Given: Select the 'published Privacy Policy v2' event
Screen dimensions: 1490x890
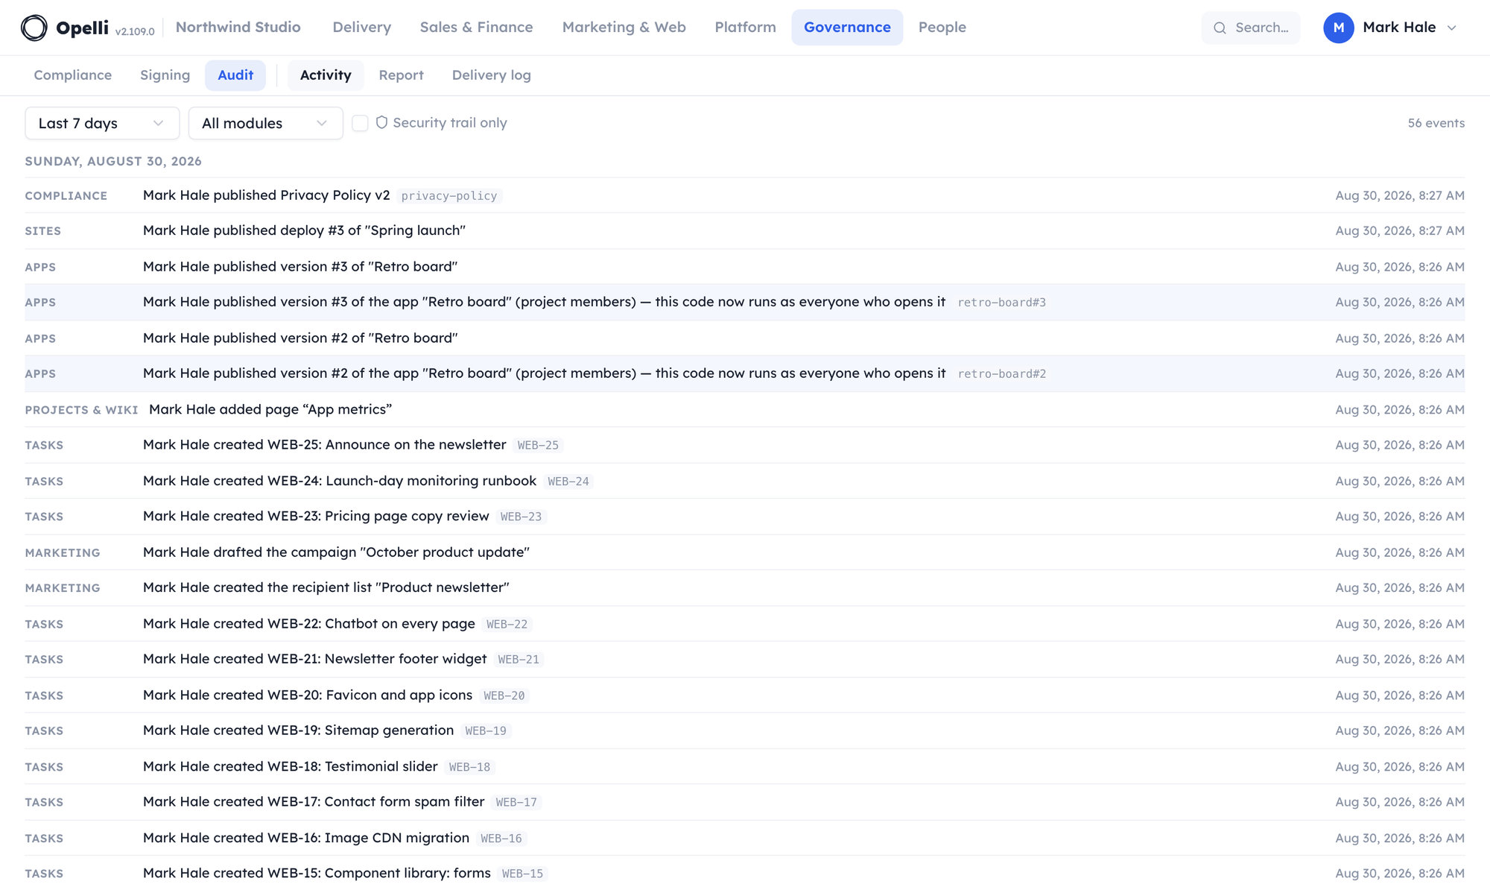Looking at the screenshot, I should point(745,195).
